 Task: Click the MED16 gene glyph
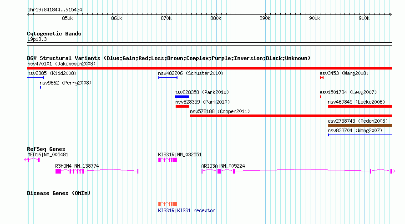click(x=32, y=160)
